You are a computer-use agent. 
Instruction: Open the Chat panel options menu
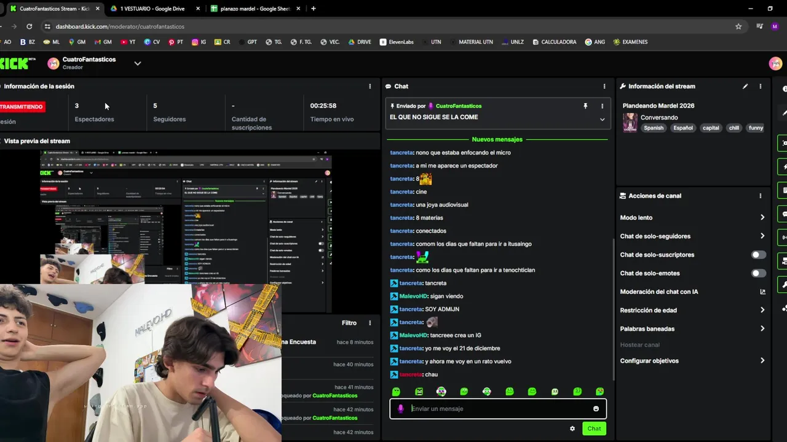[604, 87]
